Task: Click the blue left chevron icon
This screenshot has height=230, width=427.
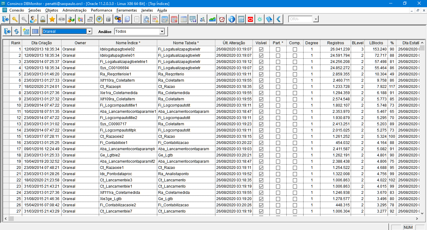Action: click(278, 19)
